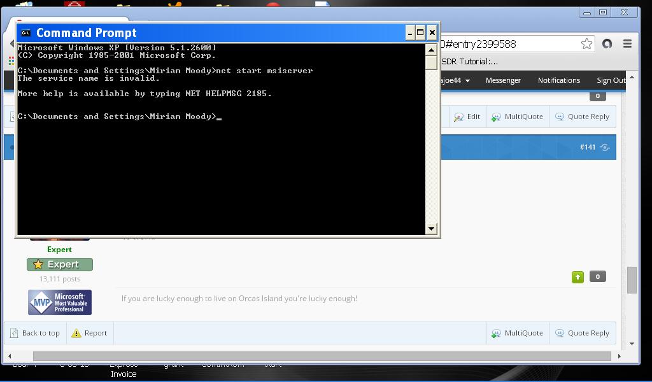This screenshot has height=382, width=652.
Task: Click the 'net start msiserver' command line
Action: point(166,71)
